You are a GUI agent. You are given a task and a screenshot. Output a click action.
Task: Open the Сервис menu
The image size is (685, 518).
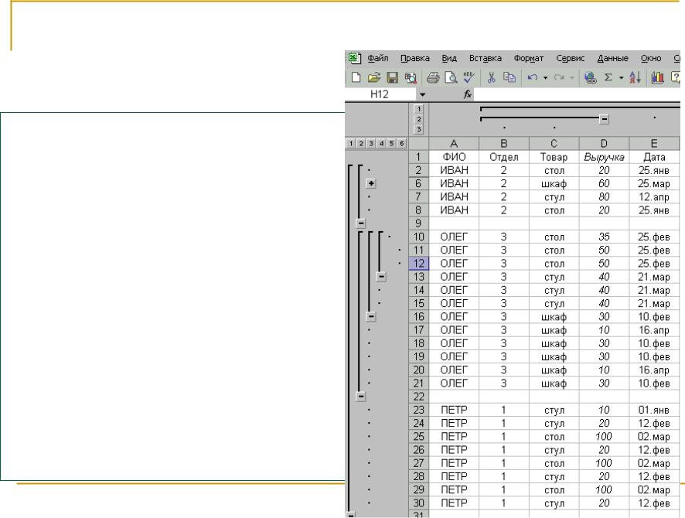[x=570, y=58]
